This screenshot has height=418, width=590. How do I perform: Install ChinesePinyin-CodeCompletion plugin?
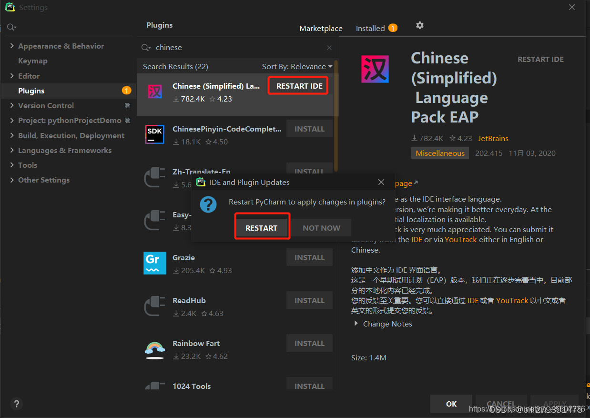coord(309,129)
